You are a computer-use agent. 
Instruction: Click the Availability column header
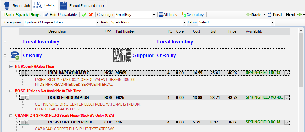tap(254, 31)
